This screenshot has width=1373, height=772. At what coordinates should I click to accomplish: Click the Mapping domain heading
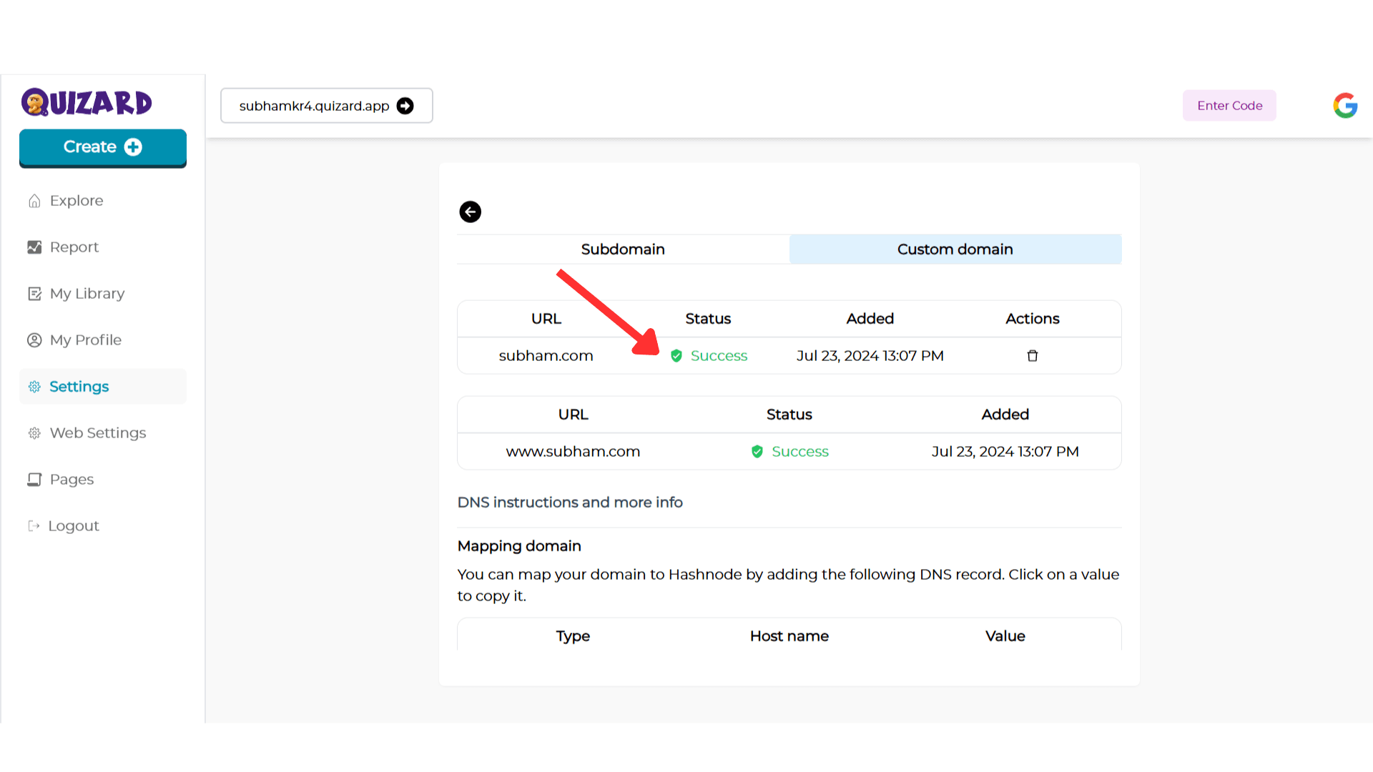click(519, 546)
